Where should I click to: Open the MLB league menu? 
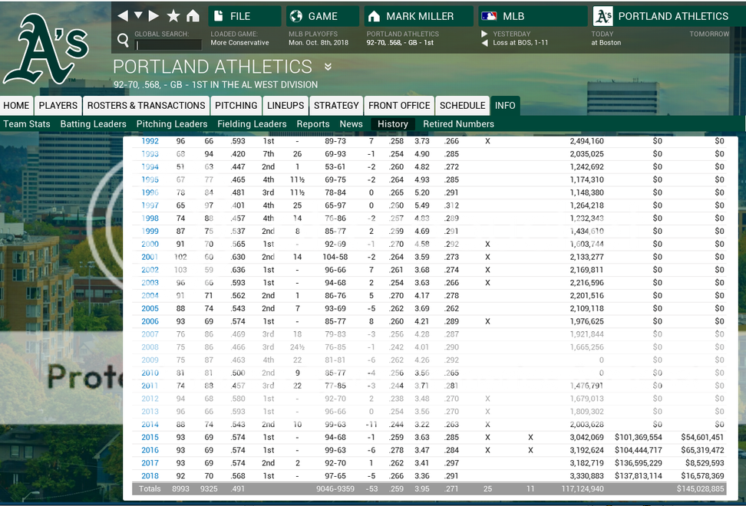pos(533,16)
